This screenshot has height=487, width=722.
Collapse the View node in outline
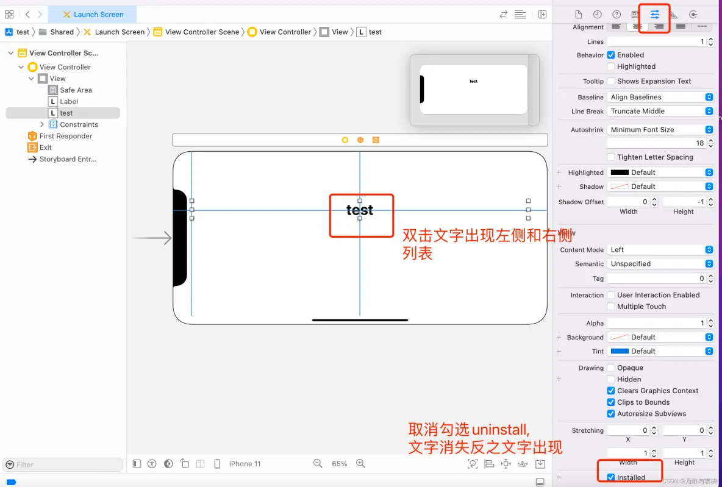[x=31, y=78]
